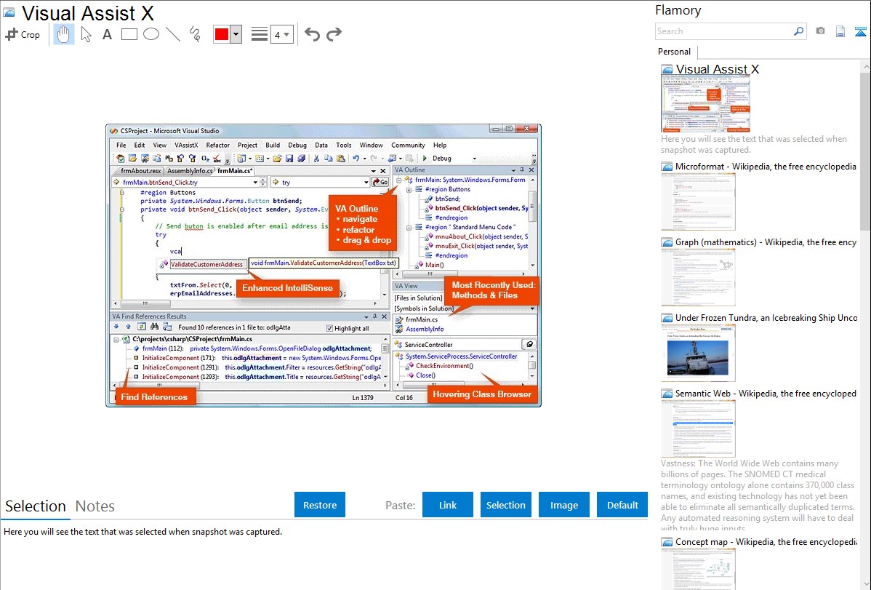Image resolution: width=871 pixels, height=590 pixels.
Task: Open the VAssistX menu in Visual Studio snapshot
Action: pos(186,145)
